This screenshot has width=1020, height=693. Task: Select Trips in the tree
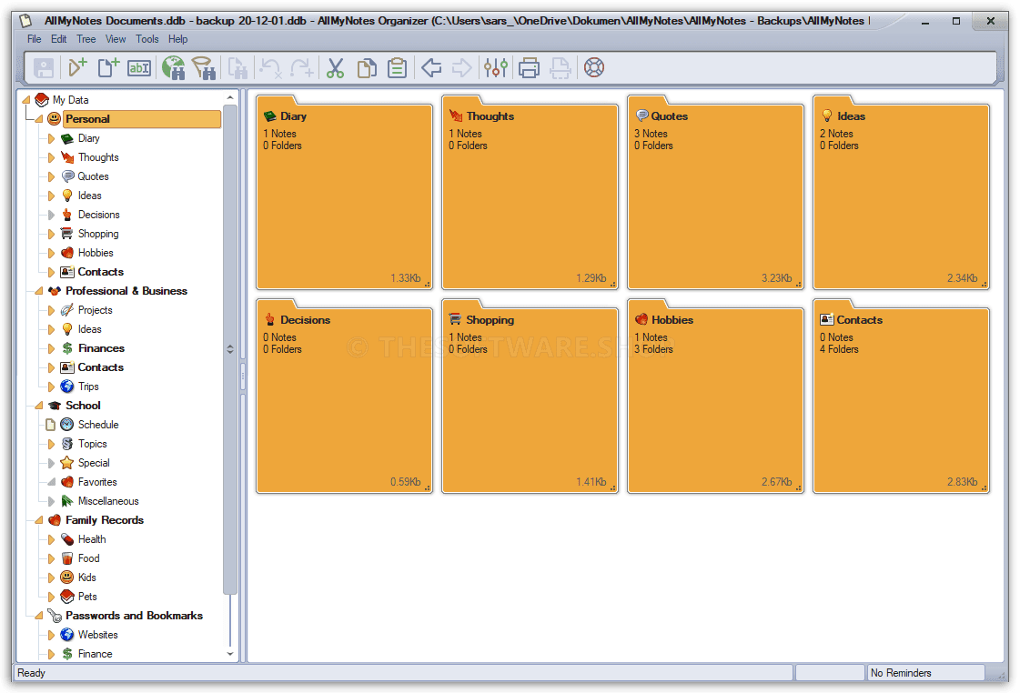(x=88, y=387)
